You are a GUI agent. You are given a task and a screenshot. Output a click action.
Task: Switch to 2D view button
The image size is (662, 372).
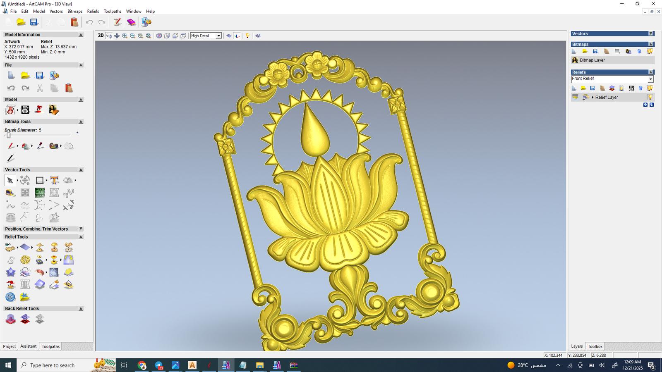[x=101, y=36]
